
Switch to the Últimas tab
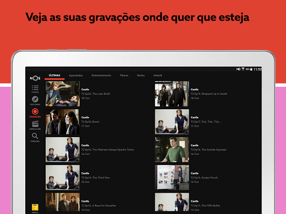tap(54, 75)
